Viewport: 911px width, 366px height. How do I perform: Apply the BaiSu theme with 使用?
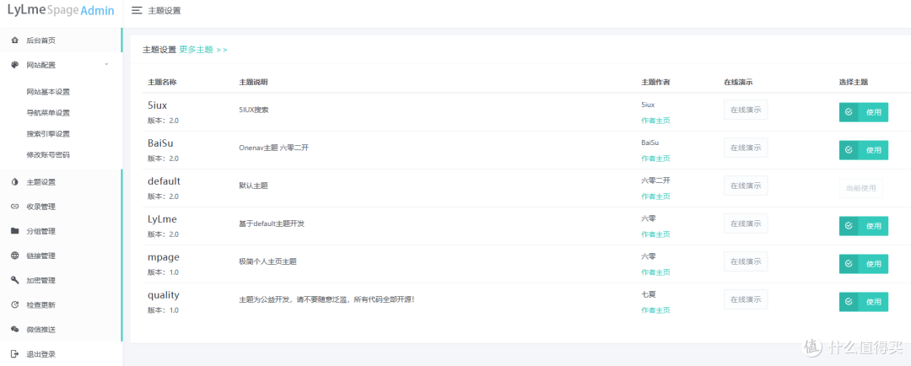864,150
